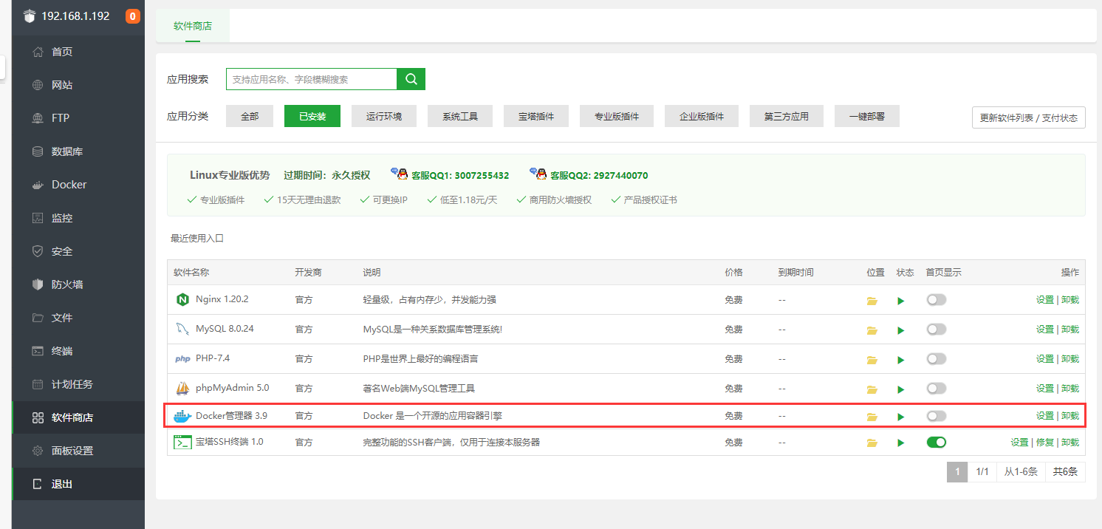
Task: Select the 系统工具 category filter
Action: (x=460, y=116)
